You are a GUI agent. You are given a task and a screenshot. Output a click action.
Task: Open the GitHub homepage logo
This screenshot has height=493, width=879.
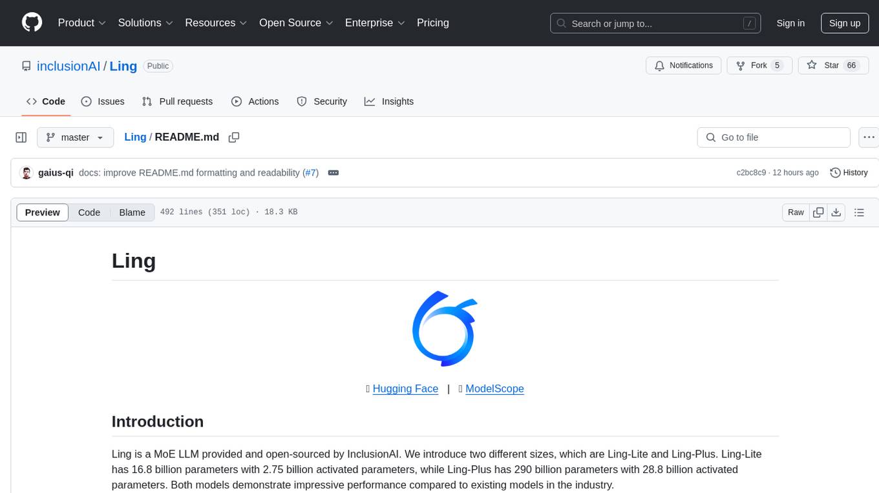click(x=32, y=23)
